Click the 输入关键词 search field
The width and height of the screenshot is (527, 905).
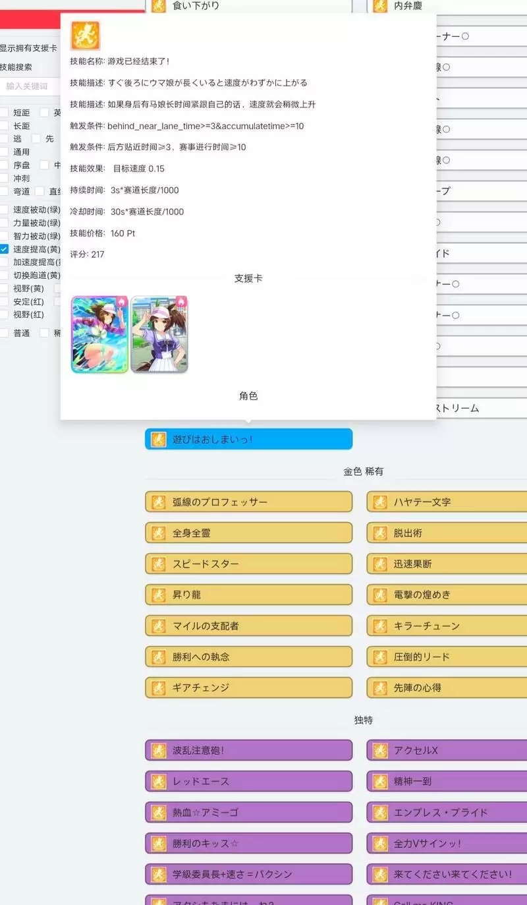pos(26,86)
